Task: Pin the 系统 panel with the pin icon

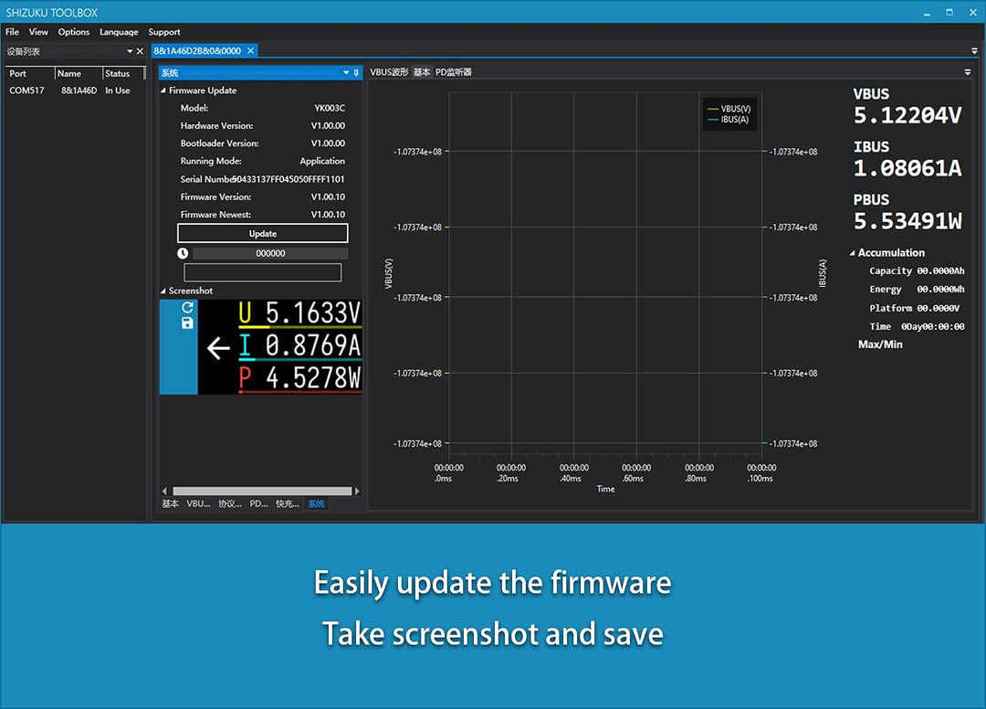Action: click(356, 73)
